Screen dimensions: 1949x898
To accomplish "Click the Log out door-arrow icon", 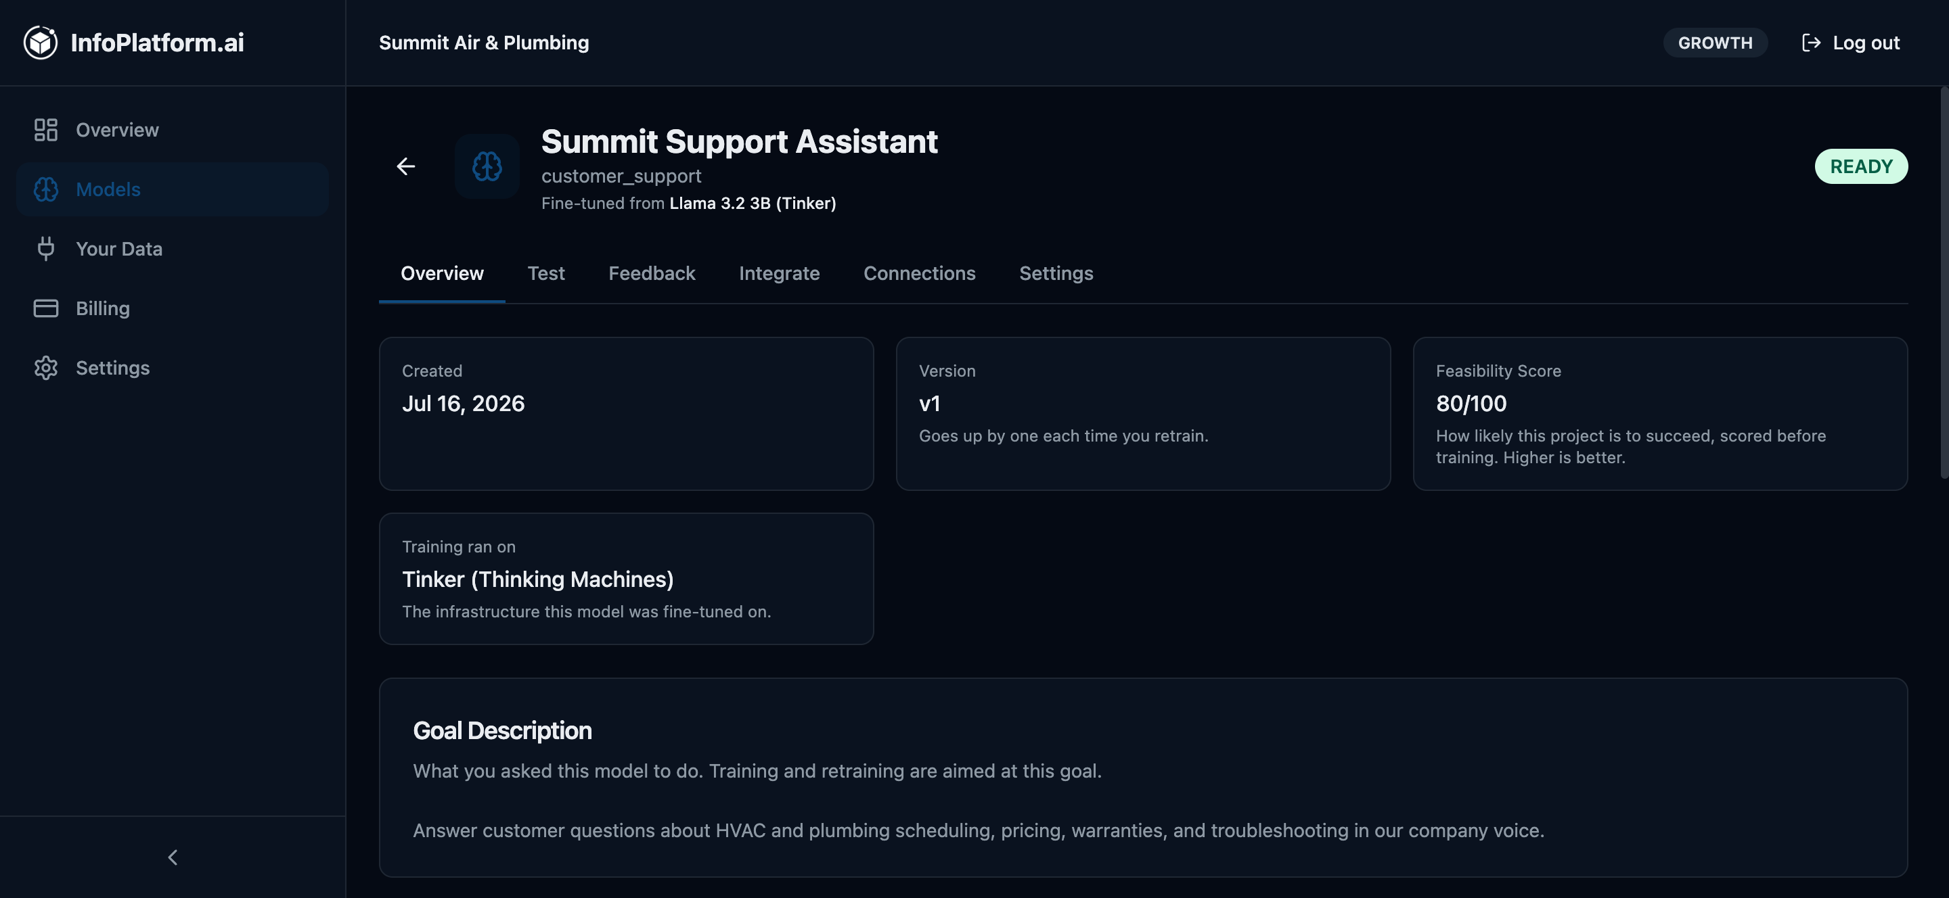I will [x=1812, y=43].
